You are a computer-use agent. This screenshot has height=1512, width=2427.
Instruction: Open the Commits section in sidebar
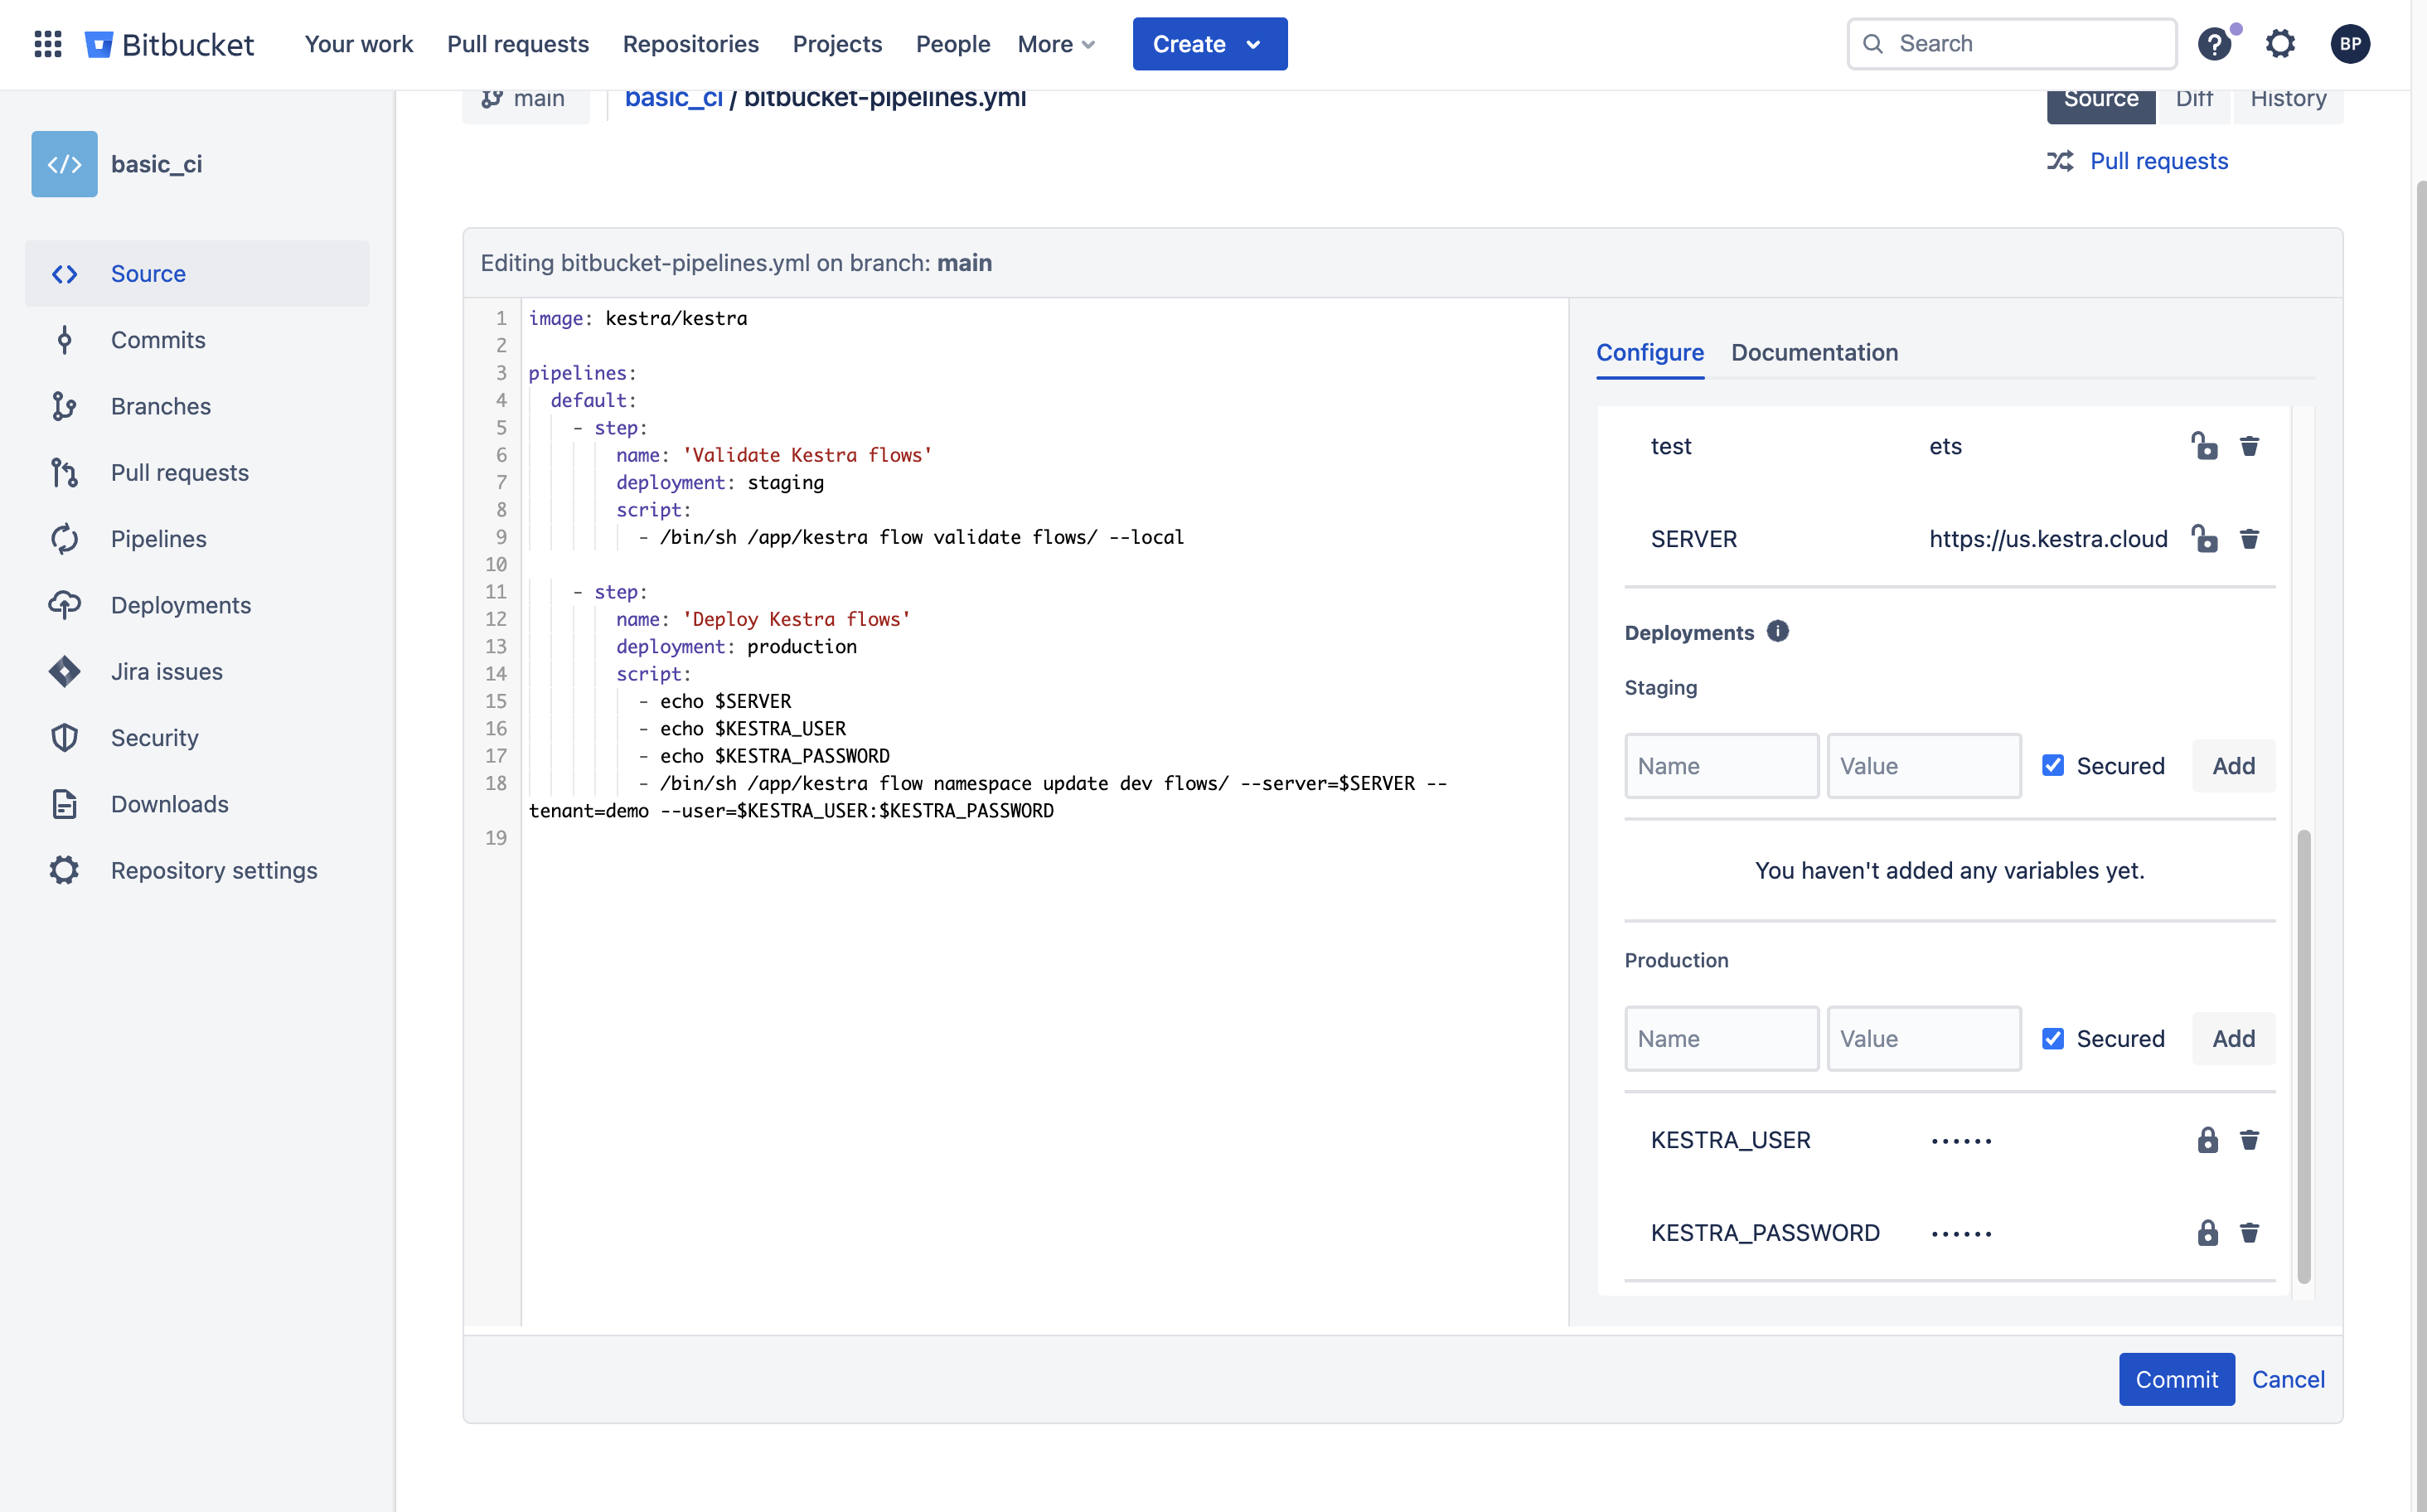click(158, 340)
